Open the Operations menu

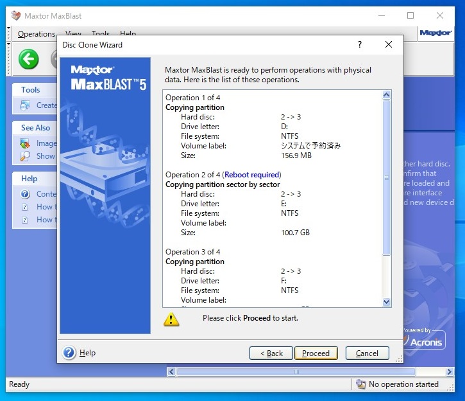tap(37, 34)
